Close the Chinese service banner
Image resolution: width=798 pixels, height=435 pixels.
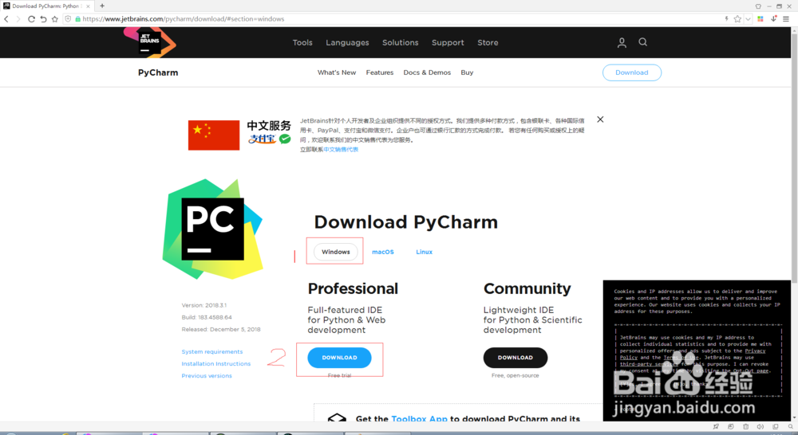pos(601,120)
